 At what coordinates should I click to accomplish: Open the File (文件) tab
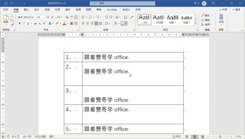(5, 9)
